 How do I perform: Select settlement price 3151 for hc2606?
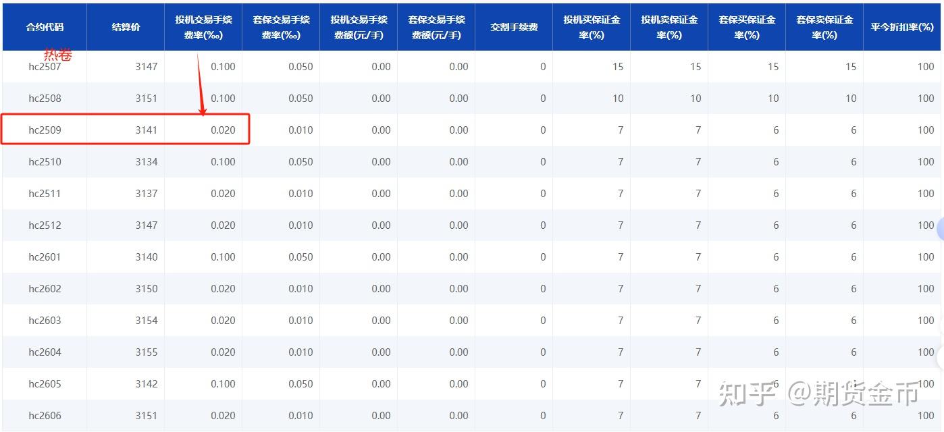[x=146, y=416]
